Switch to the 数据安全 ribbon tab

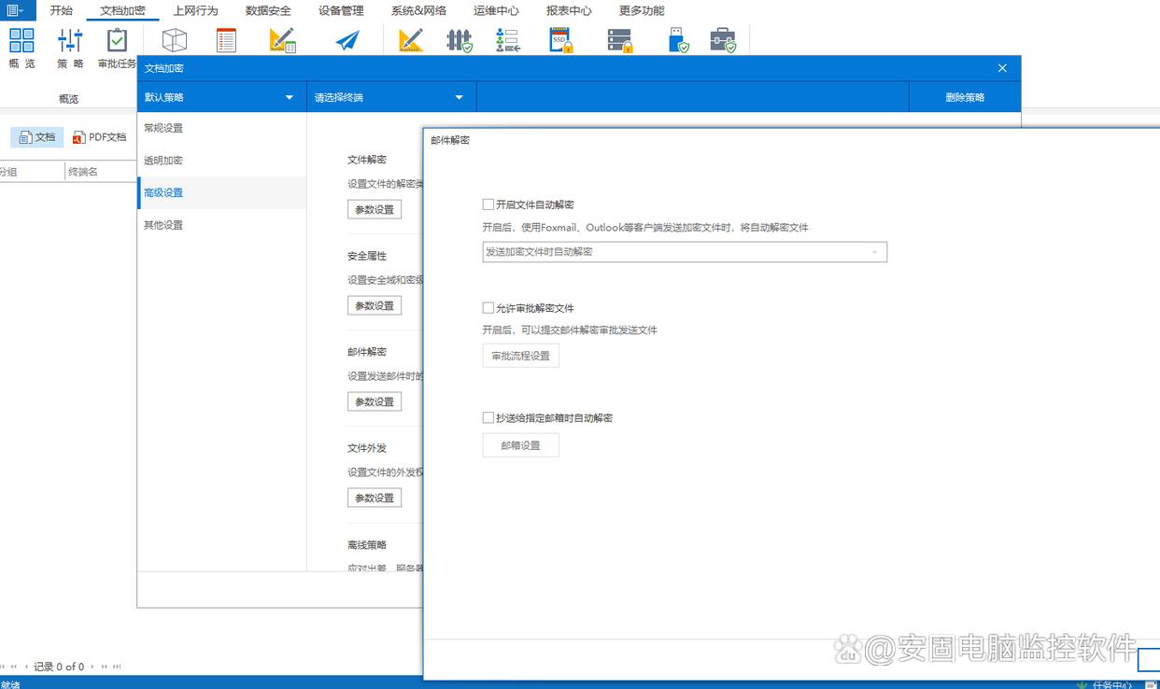coord(268,11)
